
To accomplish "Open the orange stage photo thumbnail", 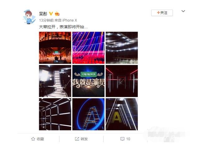I will click(55, 48).
